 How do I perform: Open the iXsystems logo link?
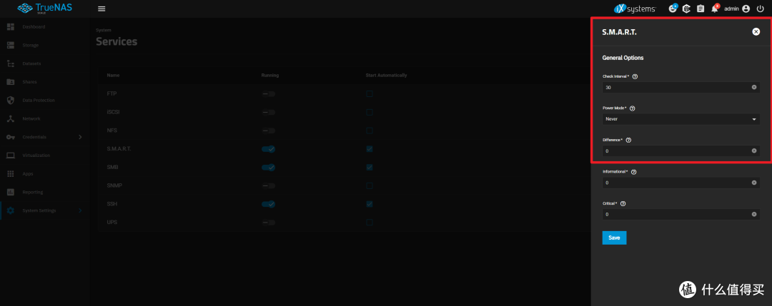tap(635, 9)
